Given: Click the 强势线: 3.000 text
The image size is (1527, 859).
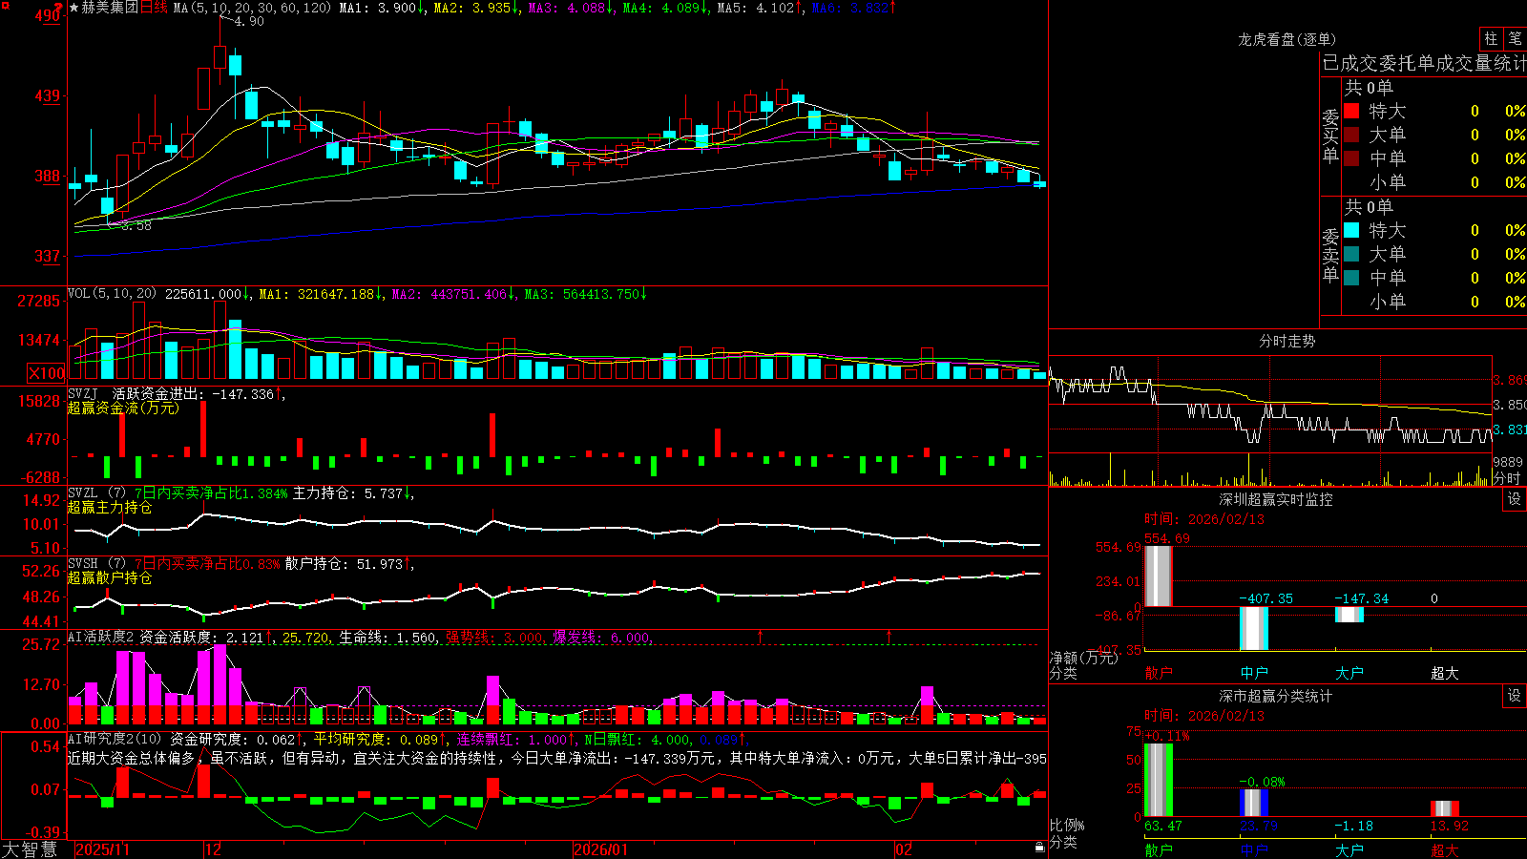Looking at the screenshot, I should [495, 638].
